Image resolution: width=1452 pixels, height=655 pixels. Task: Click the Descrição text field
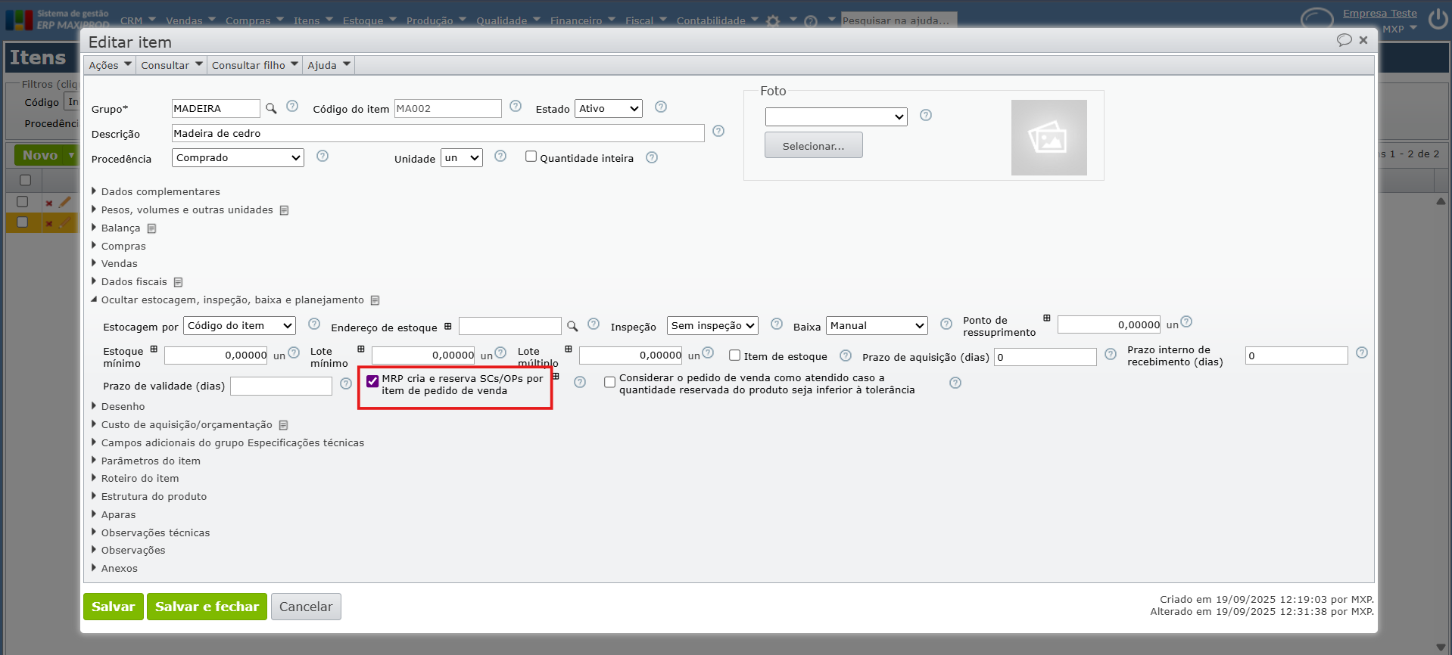pos(438,133)
